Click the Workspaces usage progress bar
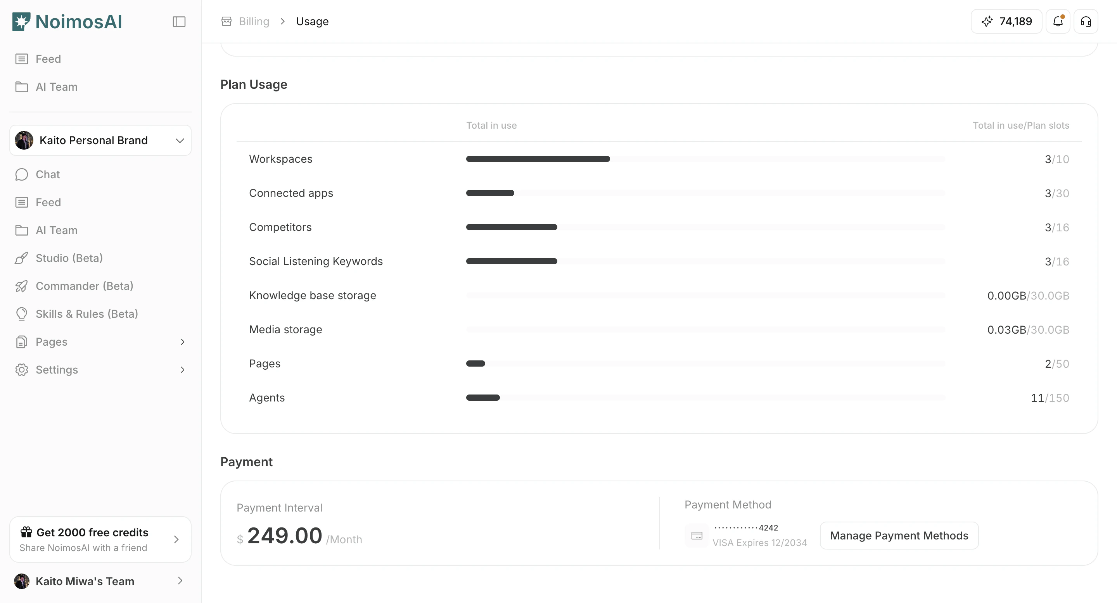This screenshot has height=603, width=1117. (538, 159)
